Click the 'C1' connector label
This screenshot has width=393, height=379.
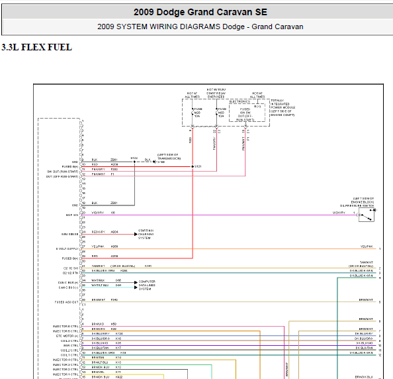point(84,304)
